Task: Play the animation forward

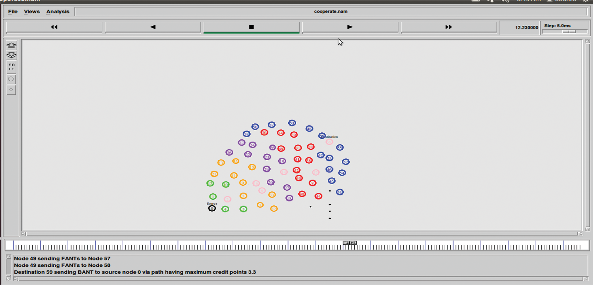Action: pyautogui.click(x=350, y=27)
